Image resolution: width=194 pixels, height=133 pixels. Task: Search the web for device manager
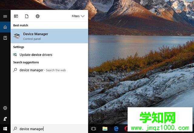[x=49, y=70]
